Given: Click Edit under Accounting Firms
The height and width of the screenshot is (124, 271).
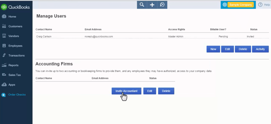Looking at the screenshot, I should (x=150, y=91).
